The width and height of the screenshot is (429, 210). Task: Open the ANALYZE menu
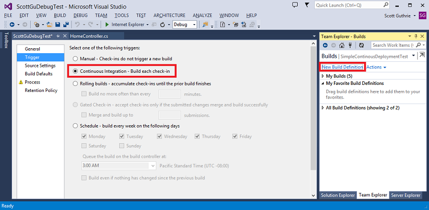(x=203, y=16)
